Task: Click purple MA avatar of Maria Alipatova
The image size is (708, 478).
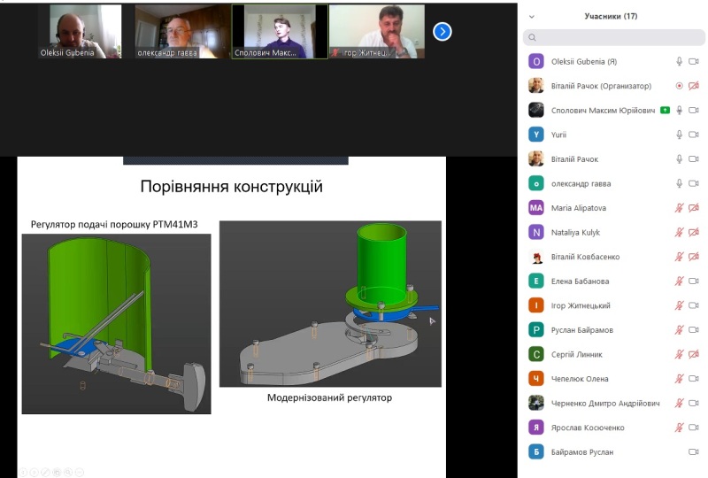Action: coord(536,208)
